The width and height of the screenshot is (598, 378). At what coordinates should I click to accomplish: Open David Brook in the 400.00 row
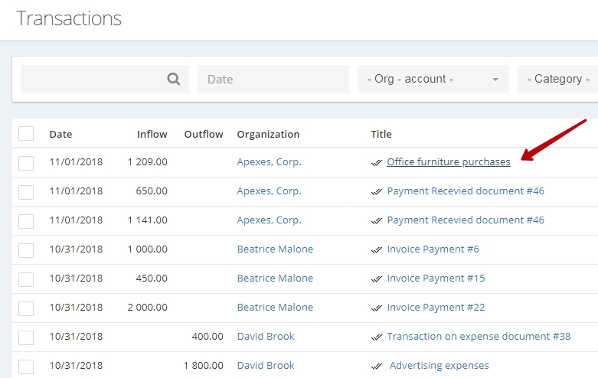point(266,337)
